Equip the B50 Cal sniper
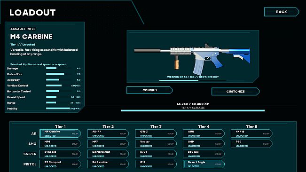Image resolution: width=306 pixels, height=172 pixels. pyautogui.click(x=204, y=154)
